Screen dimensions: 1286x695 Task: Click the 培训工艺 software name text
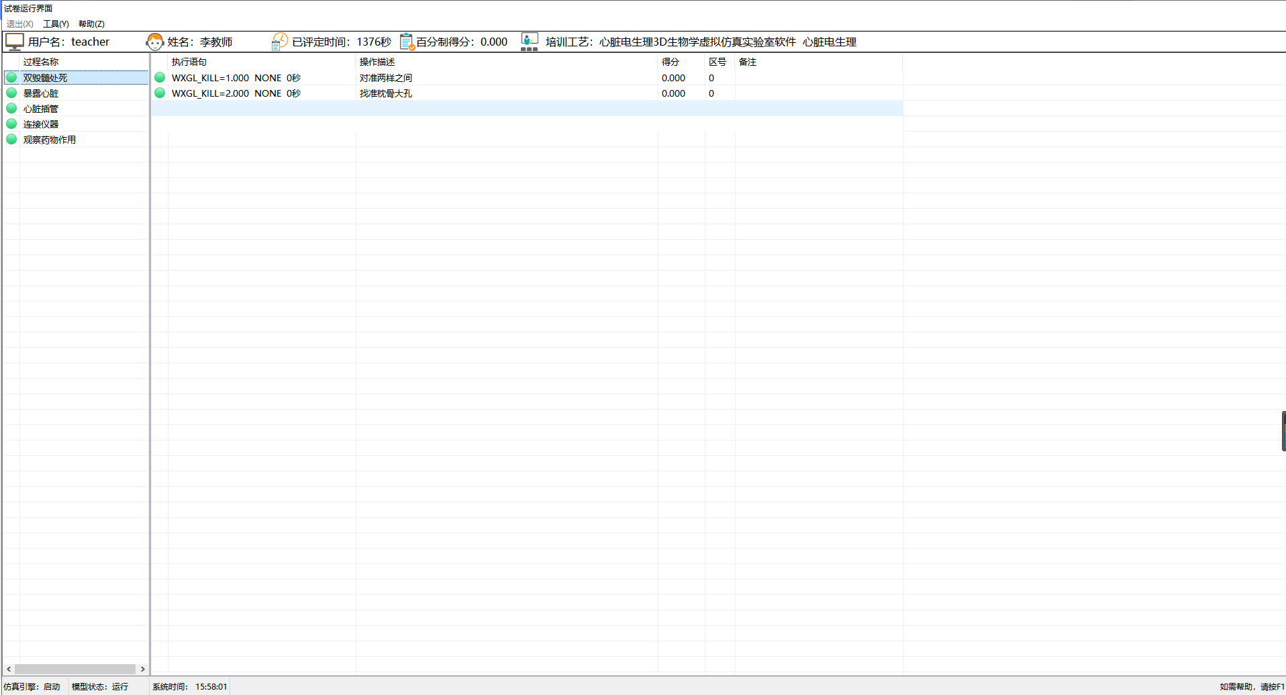[x=701, y=42]
